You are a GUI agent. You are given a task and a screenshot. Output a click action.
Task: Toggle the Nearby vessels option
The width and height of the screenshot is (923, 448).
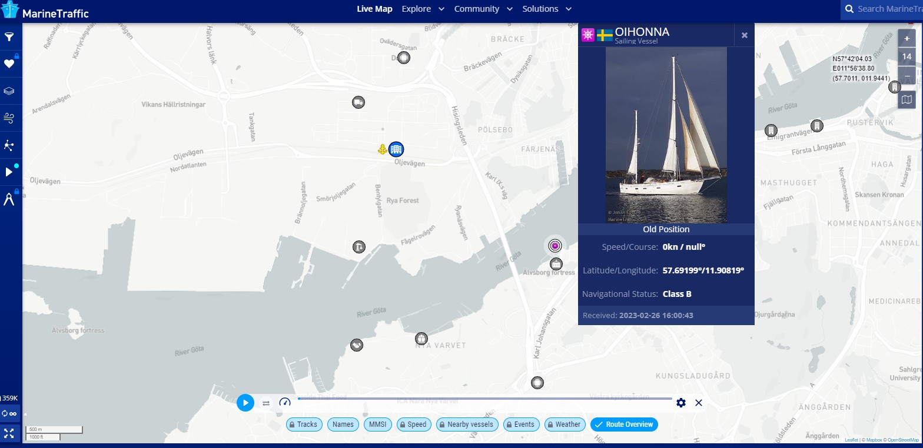pos(467,424)
